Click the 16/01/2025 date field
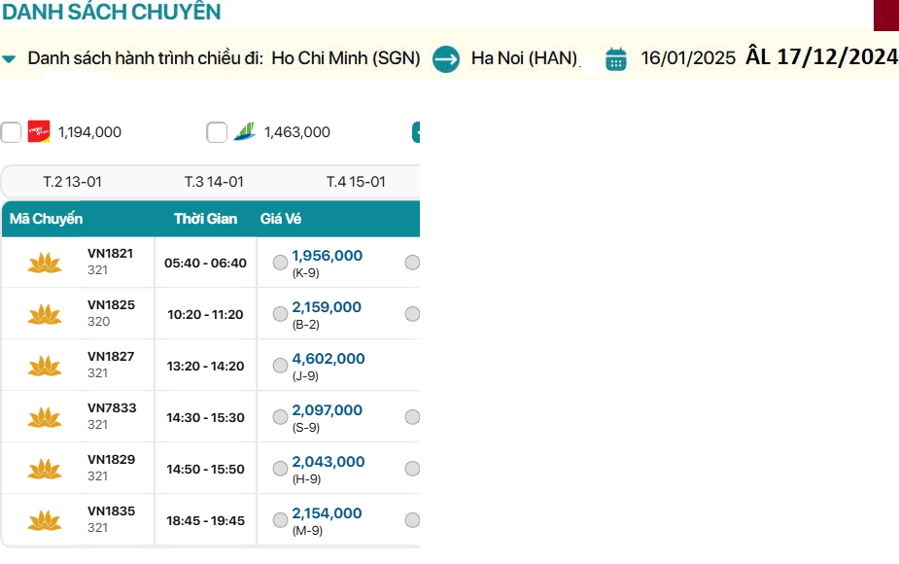This screenshot has width=899, height=564. tap(688, 58)
